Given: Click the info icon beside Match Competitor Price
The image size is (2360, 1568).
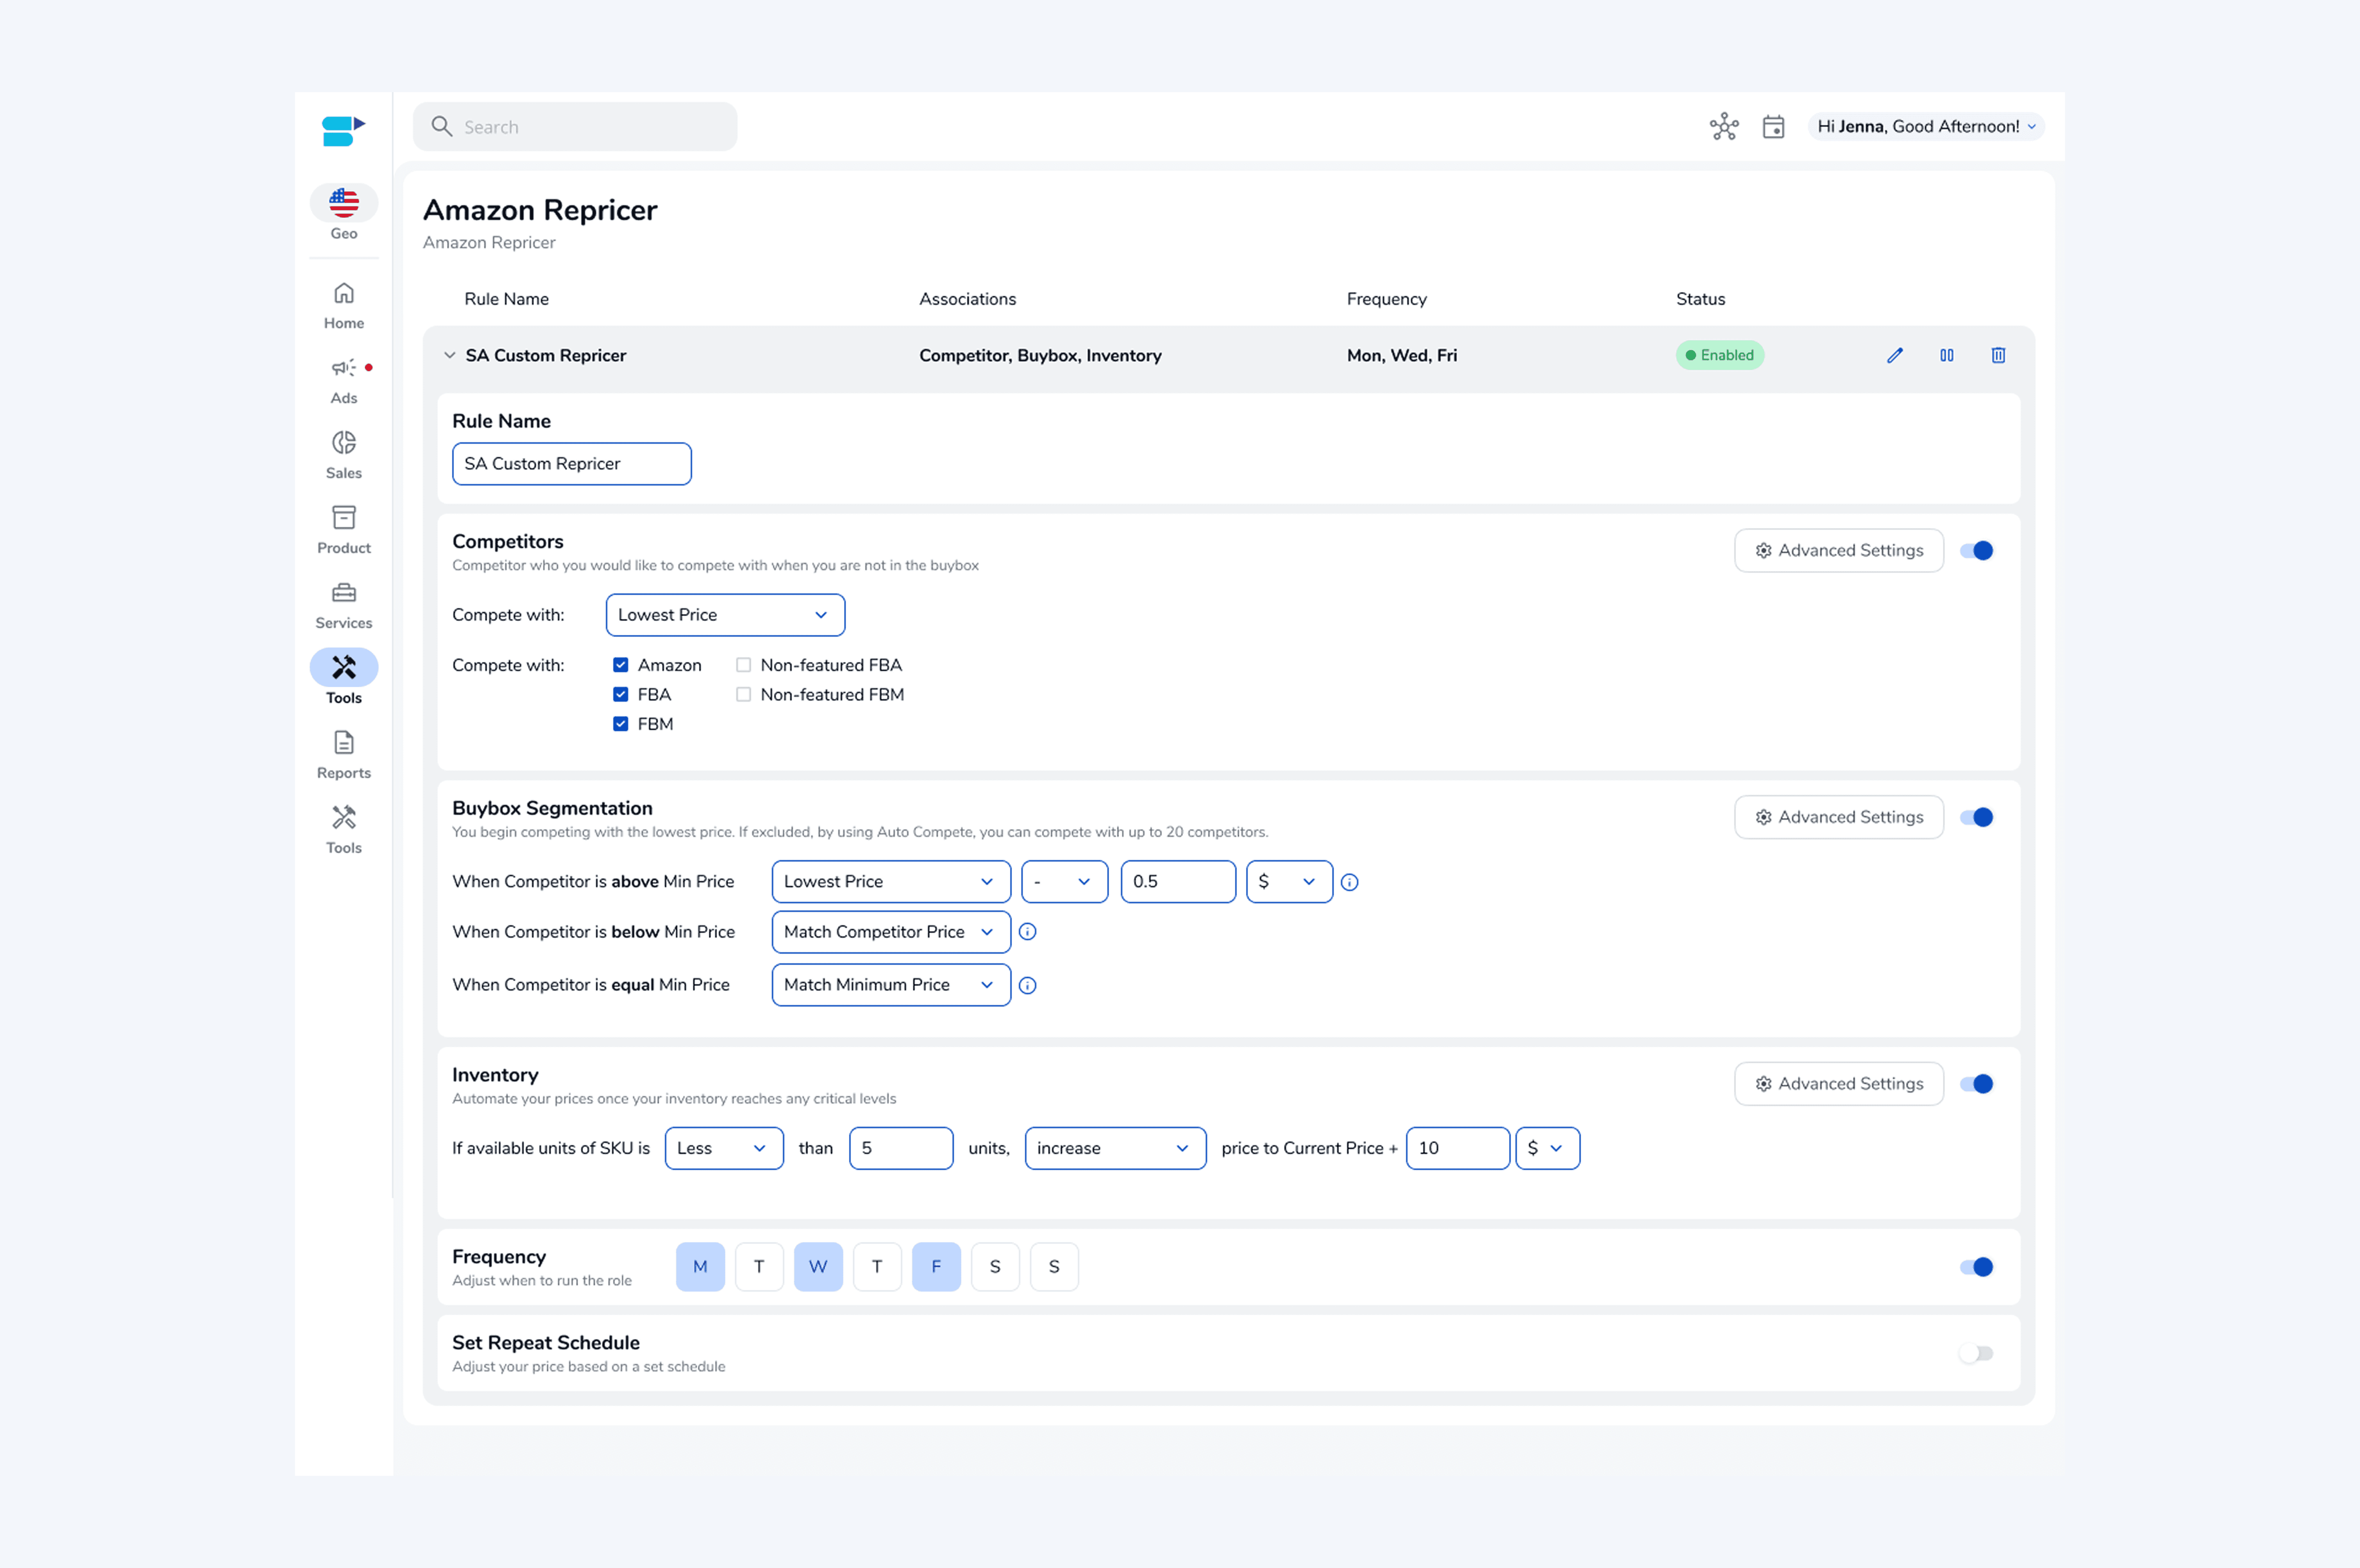Looking at the screenshot, I should pos(1027,932).
